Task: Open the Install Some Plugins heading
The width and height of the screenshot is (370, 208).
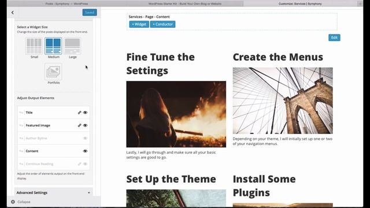Action: [264, 186]
